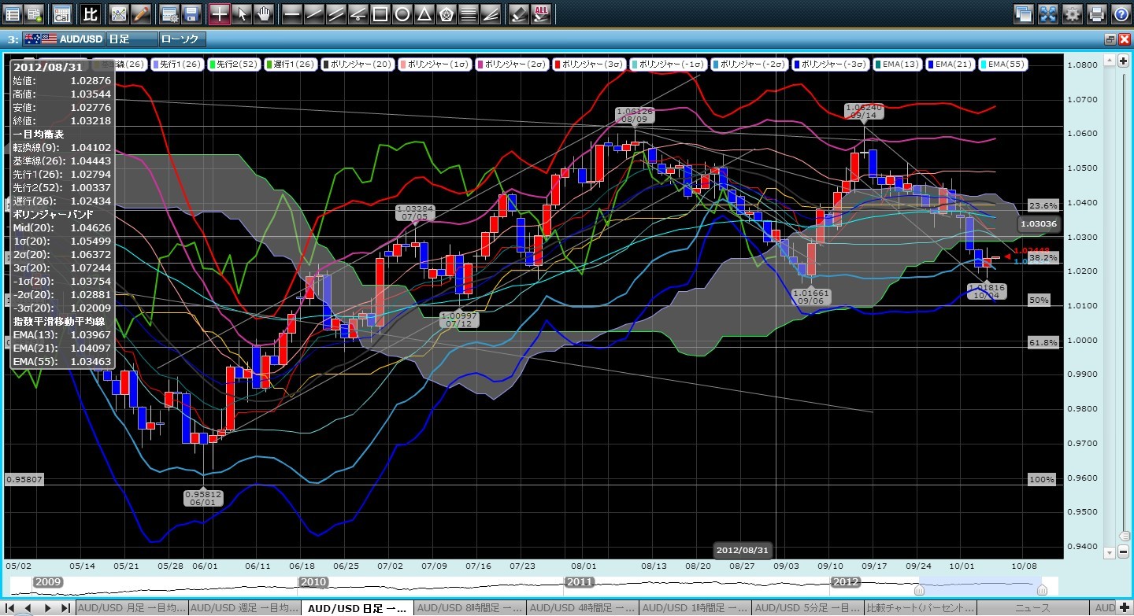Open the ローソク chart type dropdown
Screen dimensions: 1134x616
(181, 39)
